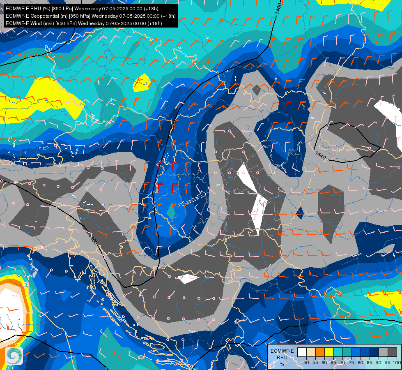Click the legend tick value '95'
The height and width of the screenshot is (370, 402).
click(x=388, y=363)
